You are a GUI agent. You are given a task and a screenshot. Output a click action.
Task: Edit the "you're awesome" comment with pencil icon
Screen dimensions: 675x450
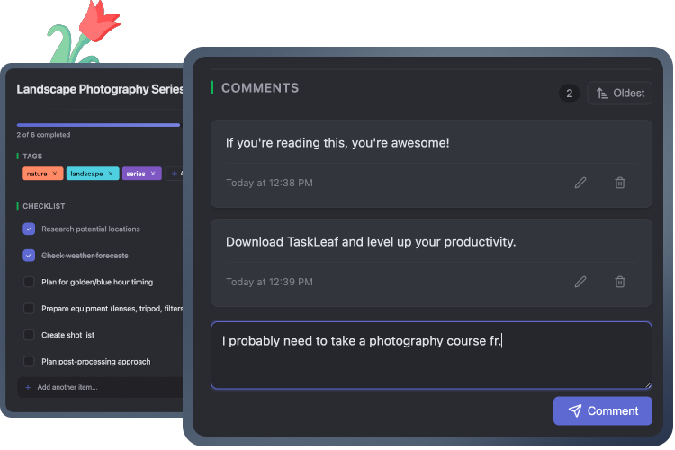point(580,183)
